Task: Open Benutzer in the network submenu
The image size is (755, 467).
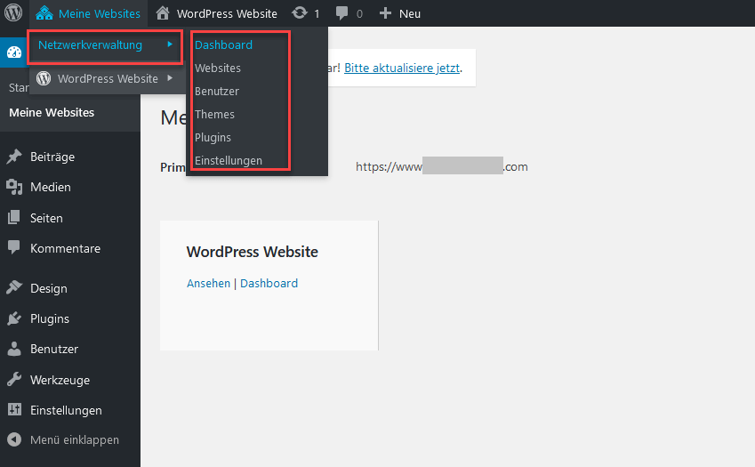Action: [x=217, y=91]
